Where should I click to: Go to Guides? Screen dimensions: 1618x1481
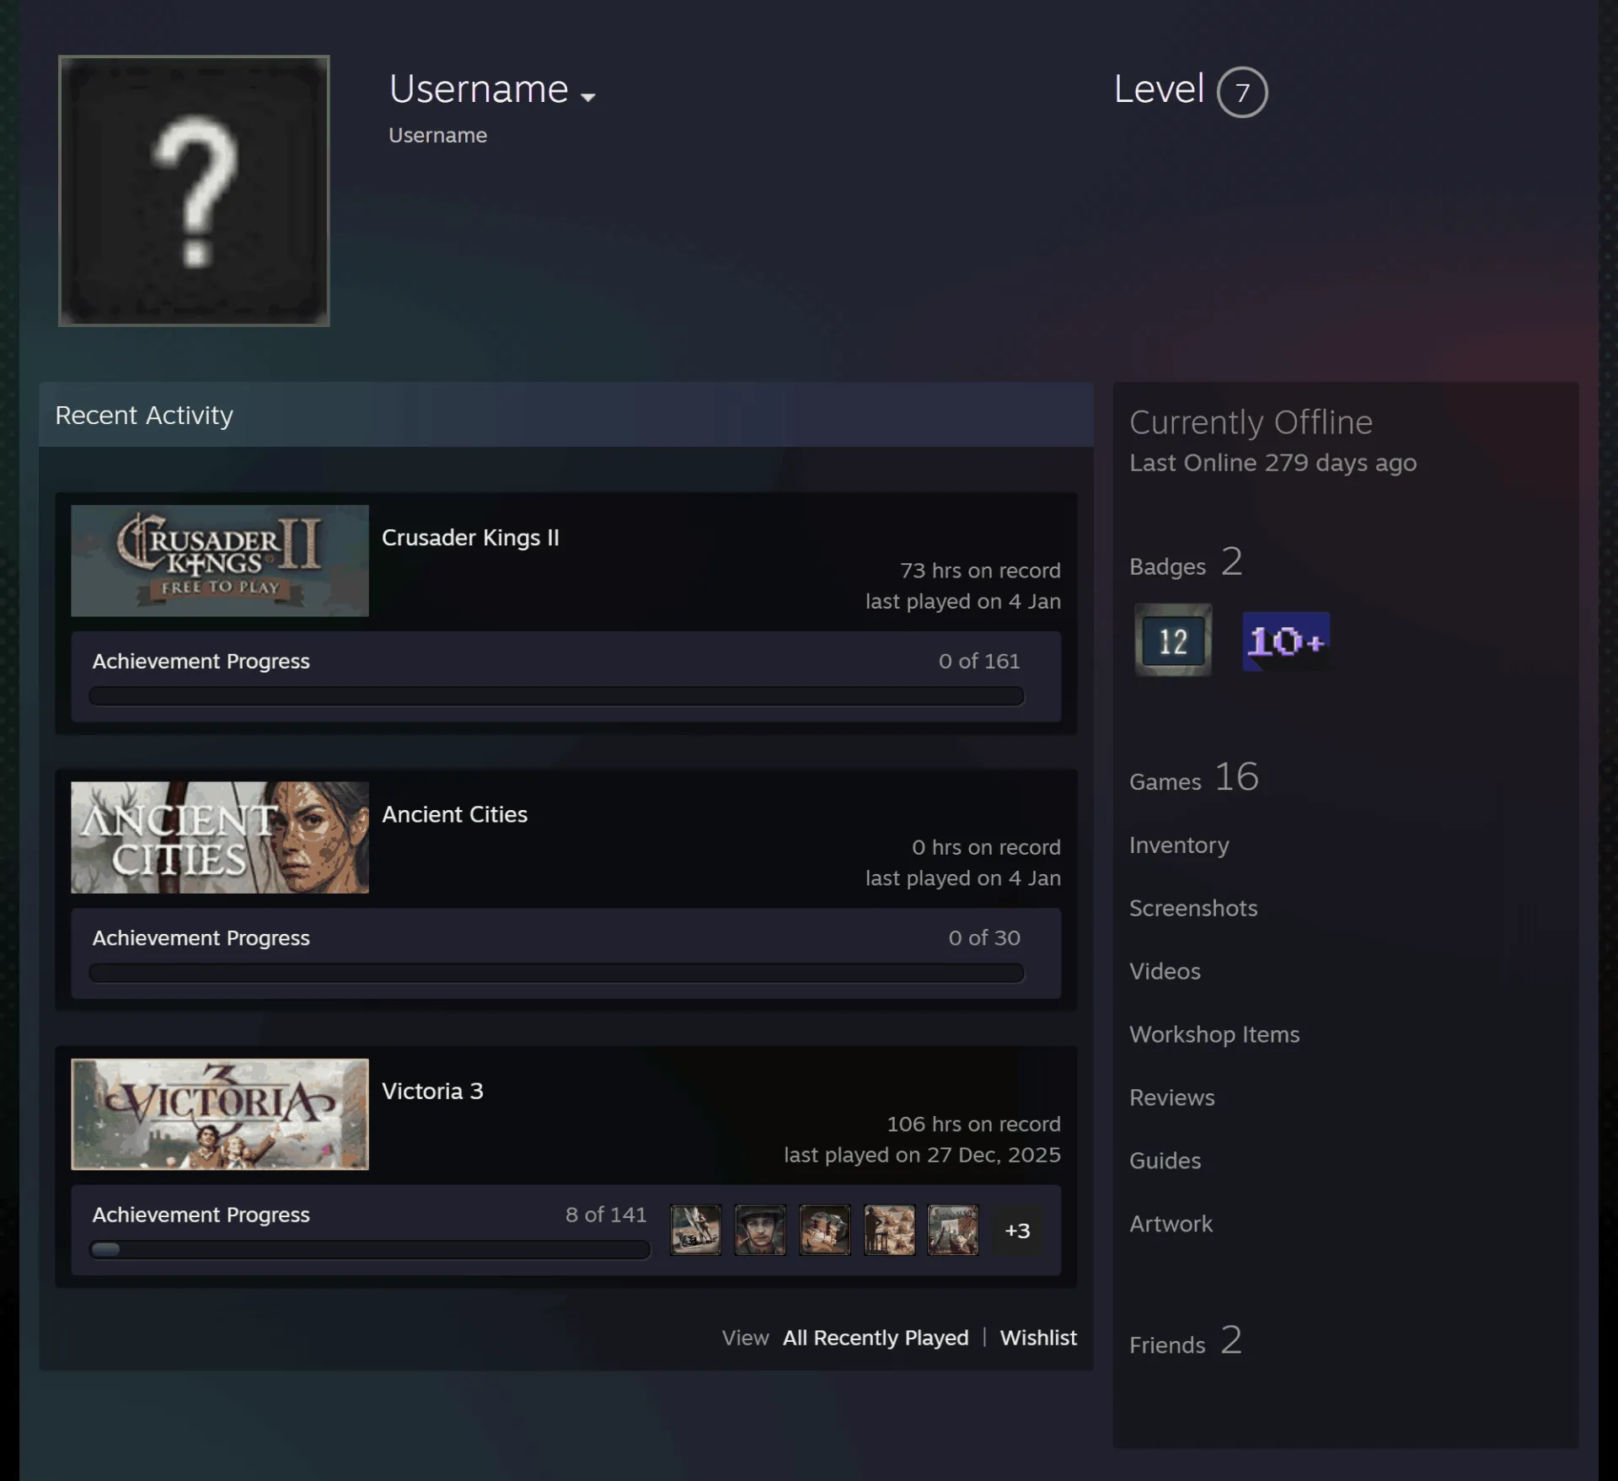1165,1161
